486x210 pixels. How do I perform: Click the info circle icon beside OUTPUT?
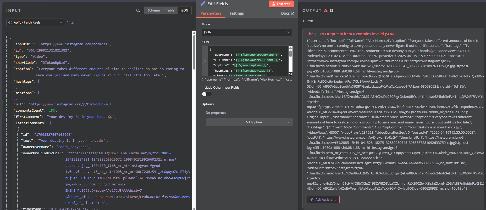click(332, 10)
